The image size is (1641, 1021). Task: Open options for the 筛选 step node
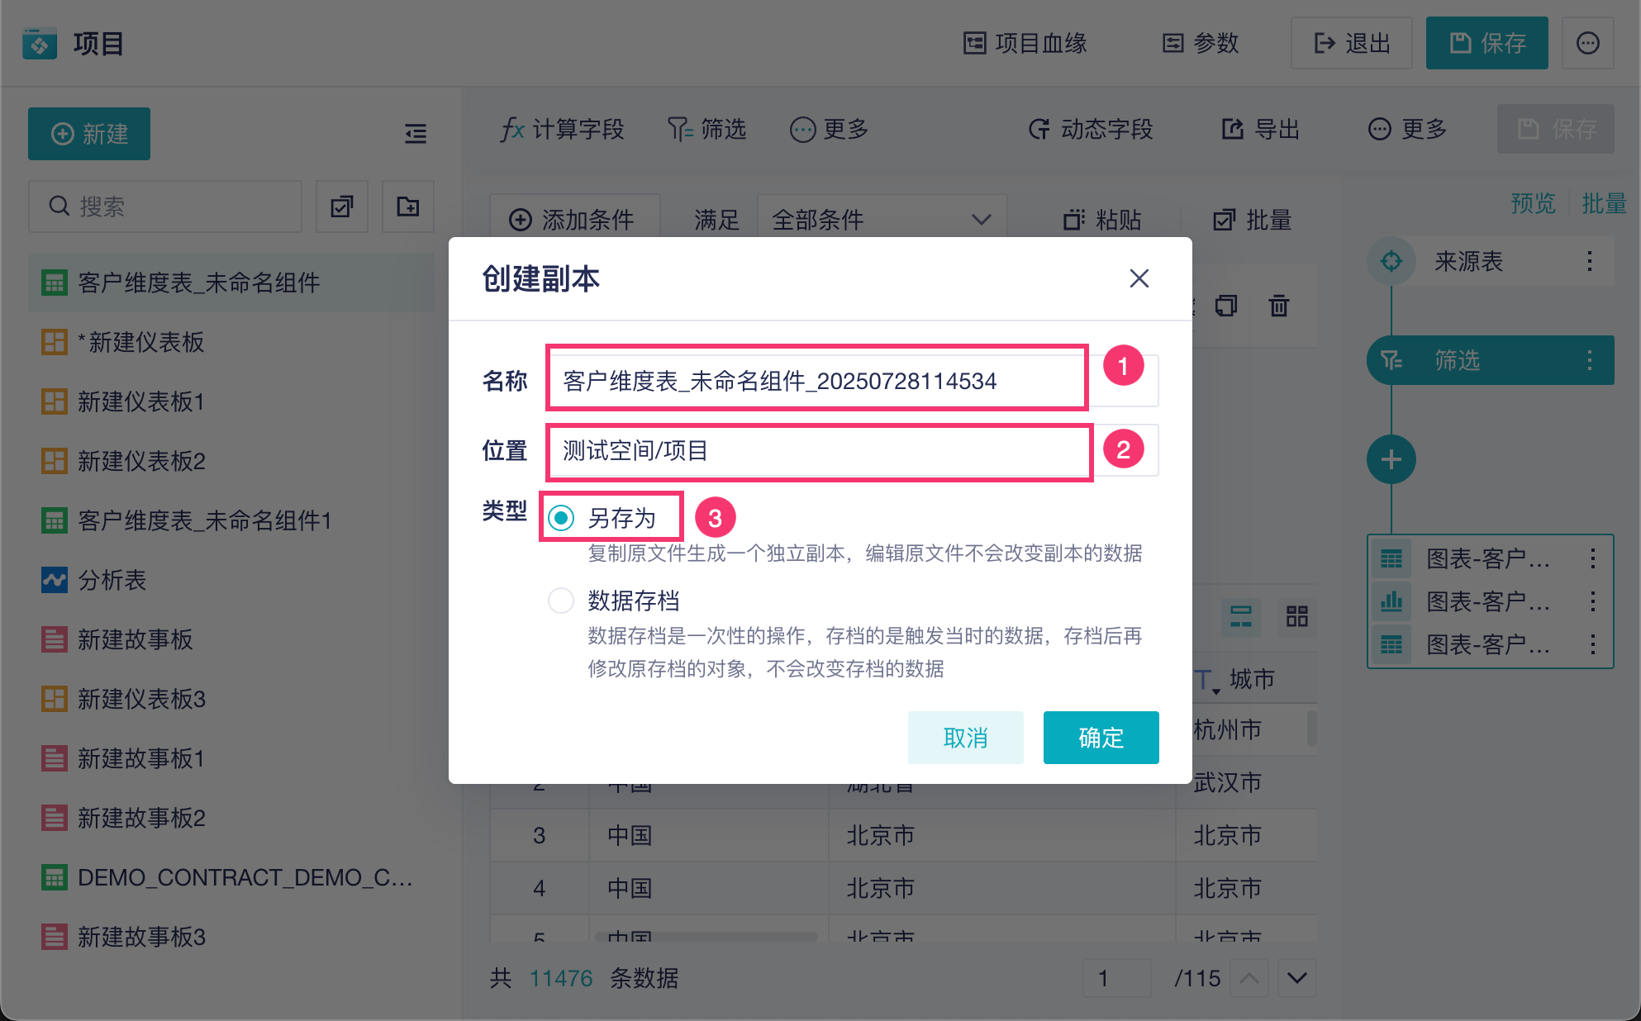1589,360
